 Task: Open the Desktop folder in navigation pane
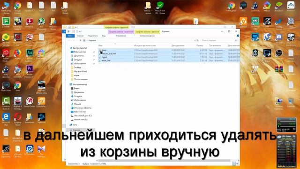click(x=76, y=68)
